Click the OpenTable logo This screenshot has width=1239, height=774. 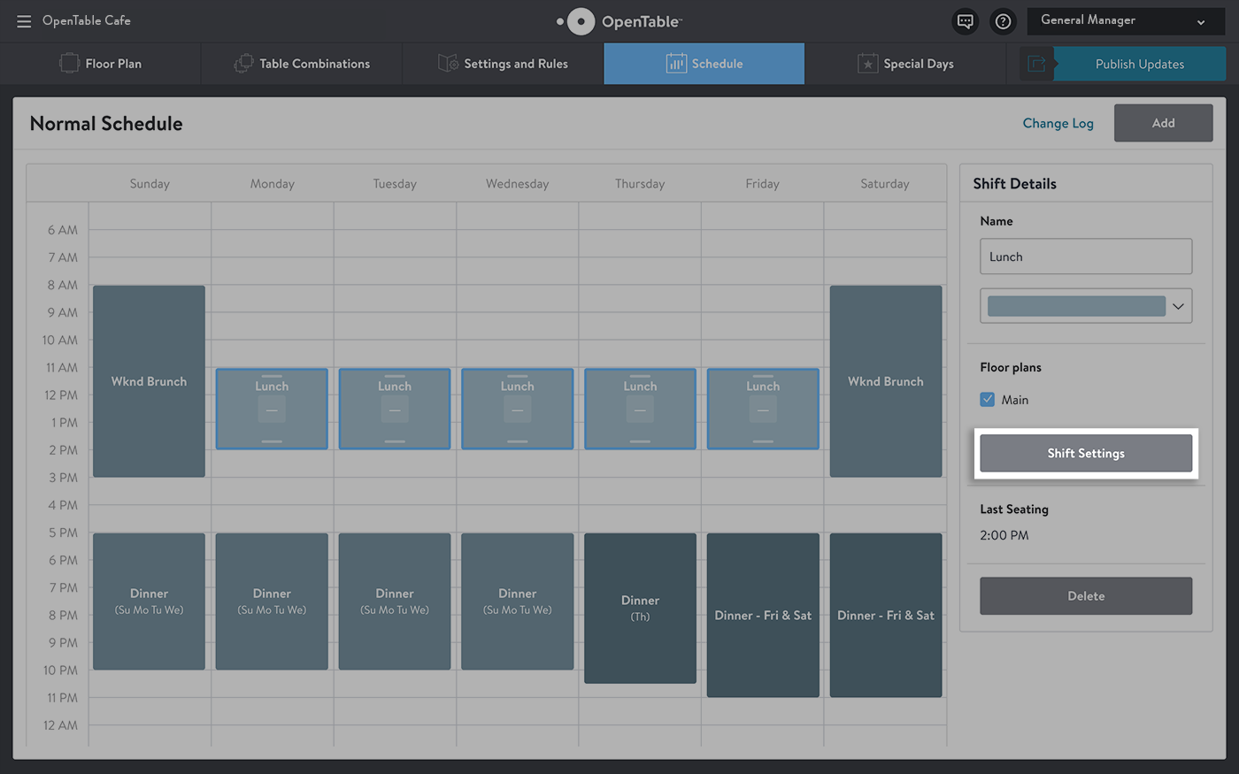[x=619, y=21]
